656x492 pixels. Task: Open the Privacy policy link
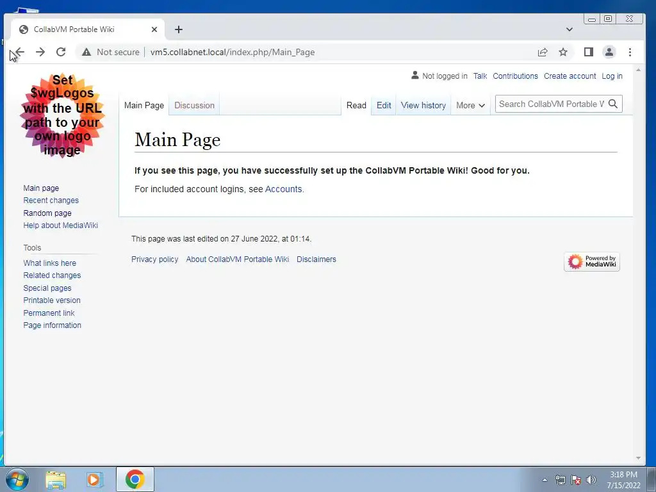coord(155,259)
